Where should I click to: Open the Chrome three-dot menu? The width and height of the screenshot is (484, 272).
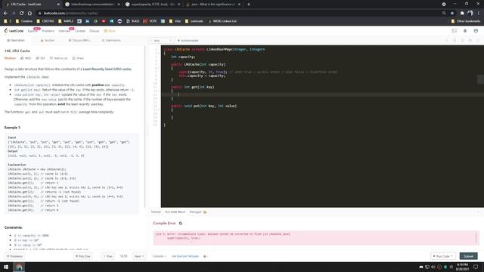[479, 14]
